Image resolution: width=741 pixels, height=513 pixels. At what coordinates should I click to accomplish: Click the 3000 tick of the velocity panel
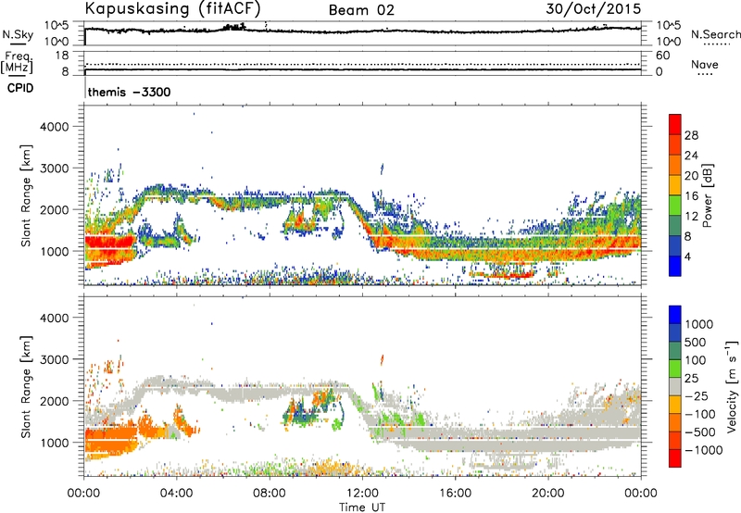point(54,359)
